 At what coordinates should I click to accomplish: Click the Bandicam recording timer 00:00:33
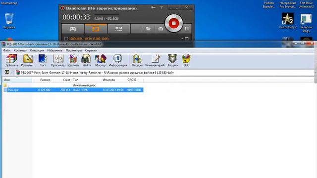(76, 17)
